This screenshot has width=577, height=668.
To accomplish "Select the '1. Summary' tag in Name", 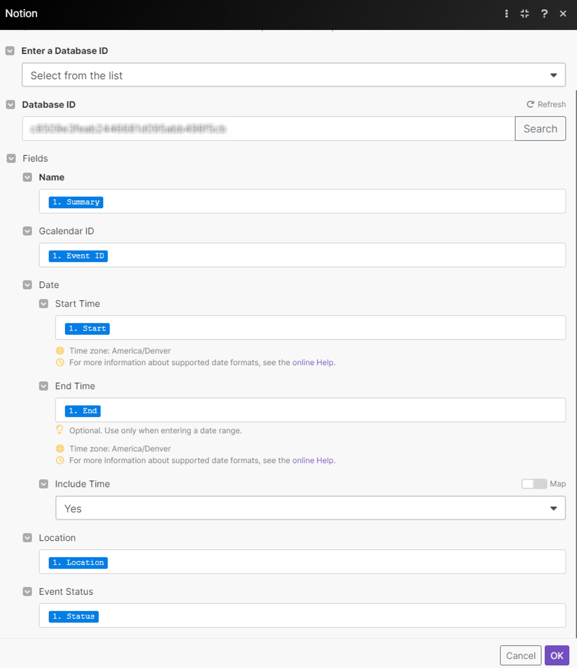I will coord(76,202).
